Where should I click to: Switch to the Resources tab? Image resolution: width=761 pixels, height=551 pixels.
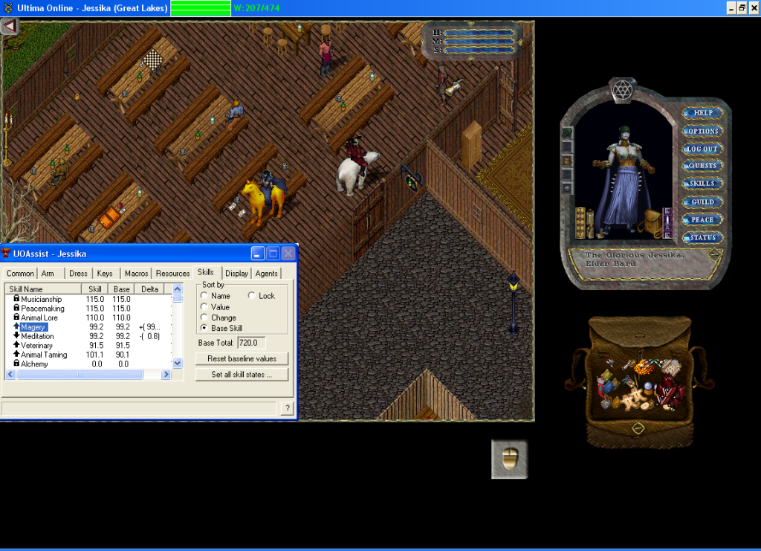tap(172, 274)
